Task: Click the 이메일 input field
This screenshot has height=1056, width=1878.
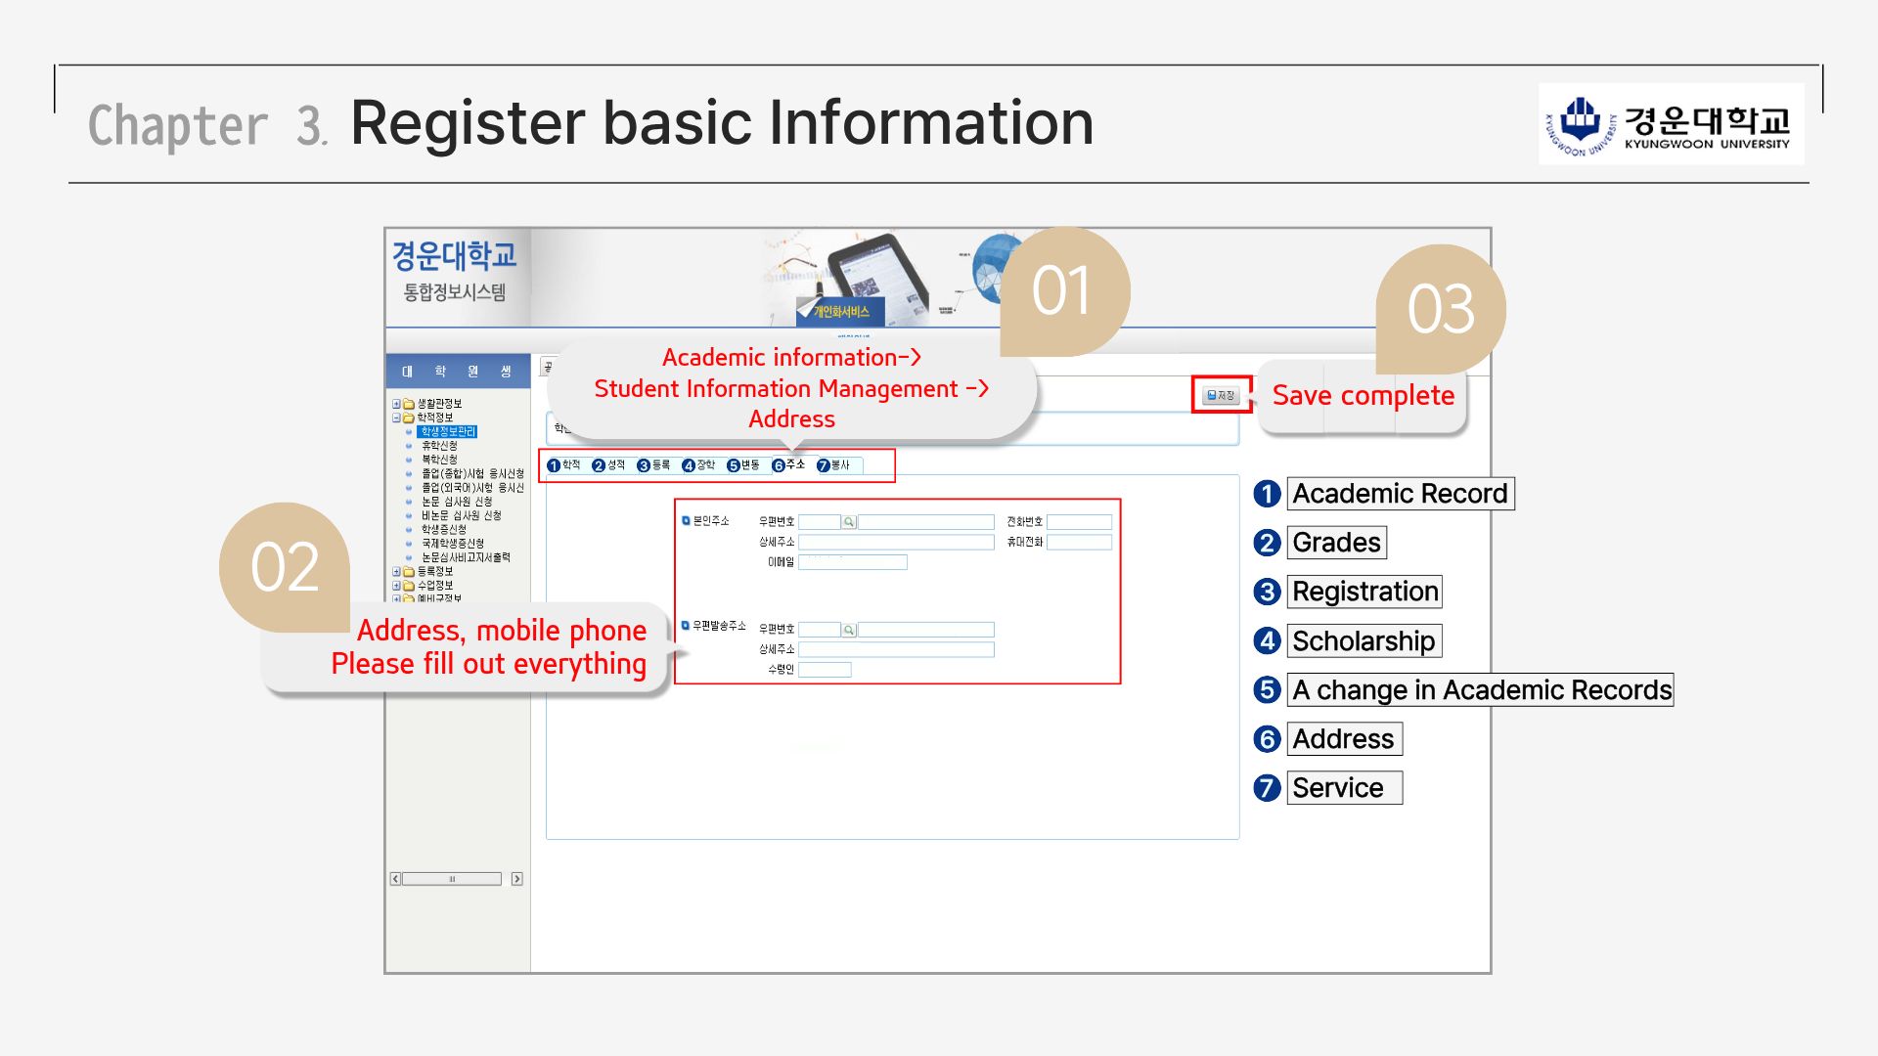Action: pyautogui.click(x=852, y=562)
